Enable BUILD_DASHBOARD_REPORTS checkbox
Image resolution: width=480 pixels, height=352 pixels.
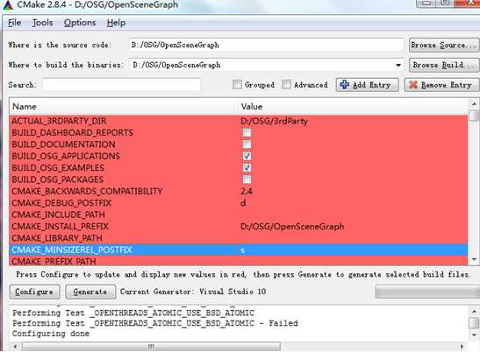(x=247, y=132)
